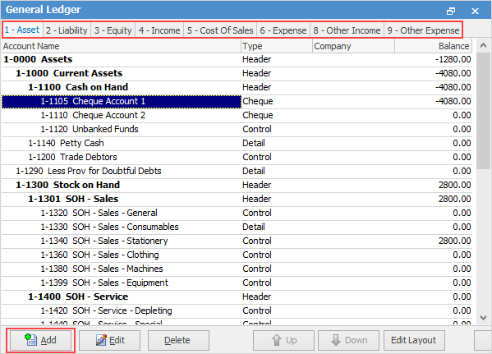The image size is (492, 354).
Task: Sort by Account Name column header
Action: pos(121,46)
